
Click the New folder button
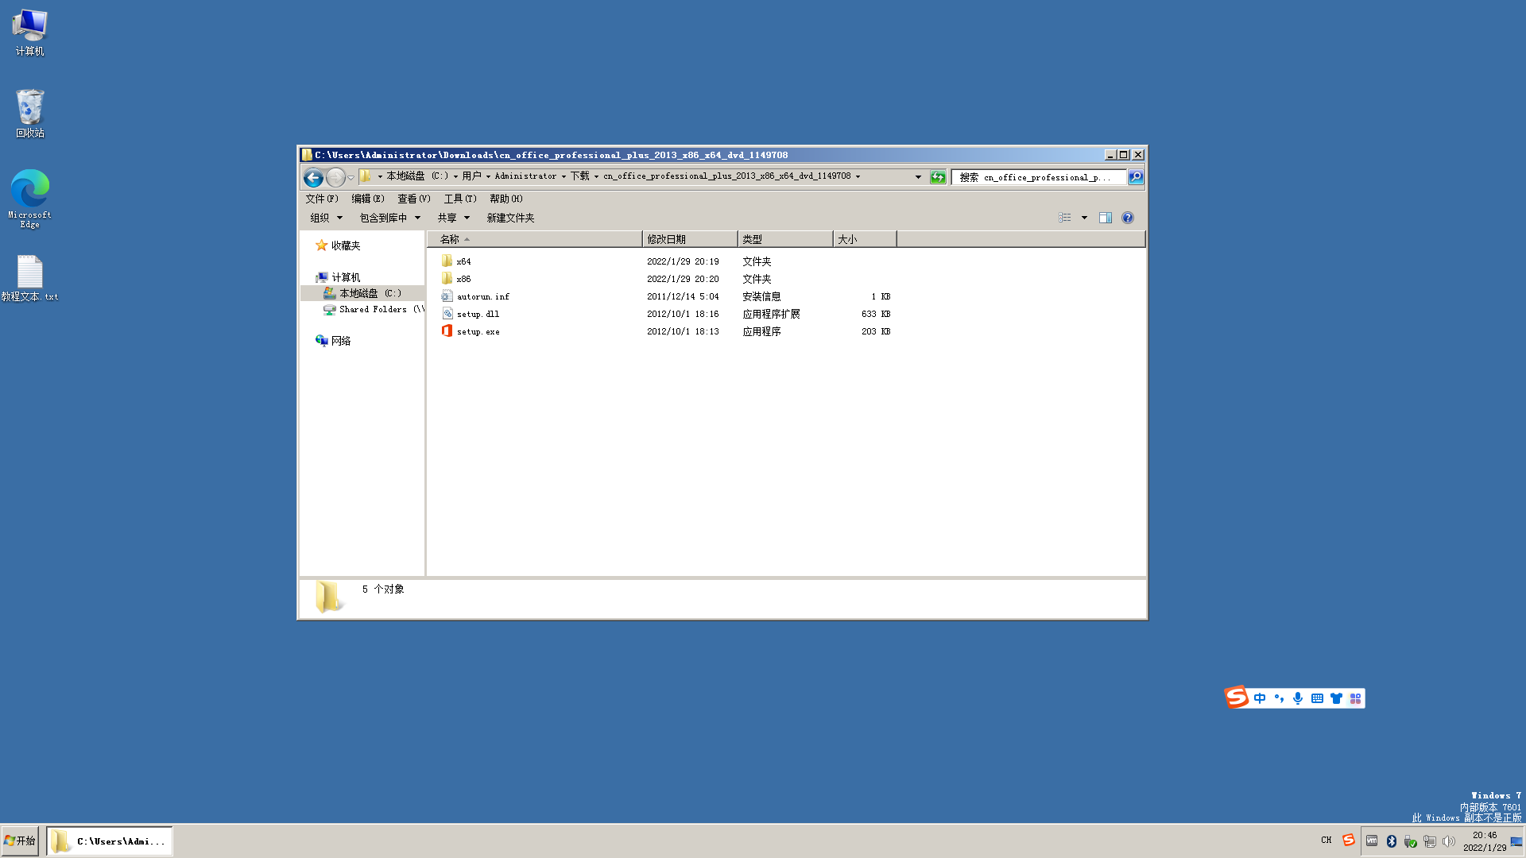point(510,218)
